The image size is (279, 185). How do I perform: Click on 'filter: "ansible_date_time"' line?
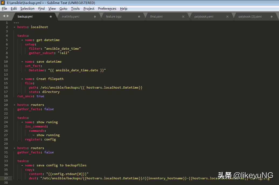(x=55, y=49)
